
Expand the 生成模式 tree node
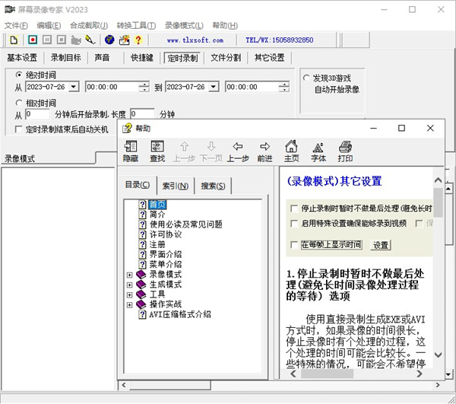129,284
